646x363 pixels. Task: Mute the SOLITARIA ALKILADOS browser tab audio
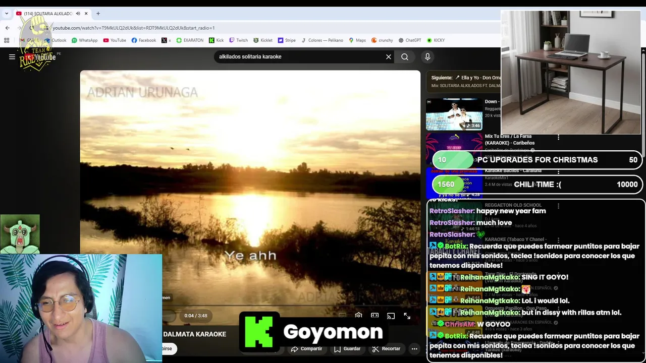pos(78,14)
